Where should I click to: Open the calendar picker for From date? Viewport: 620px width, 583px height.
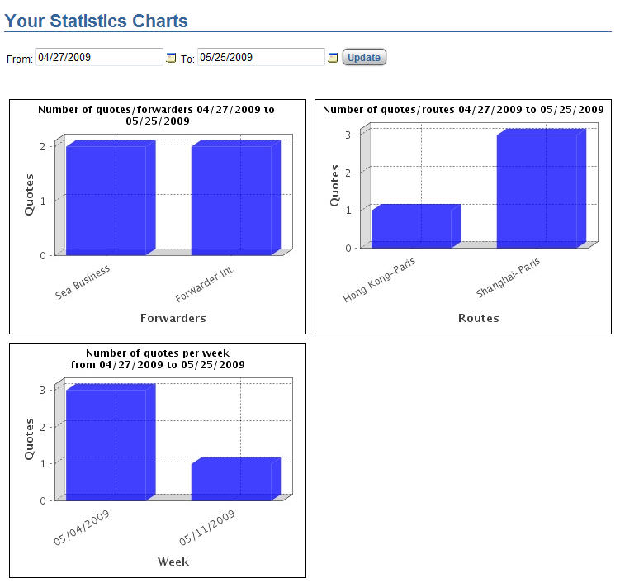tap(171, 58)
